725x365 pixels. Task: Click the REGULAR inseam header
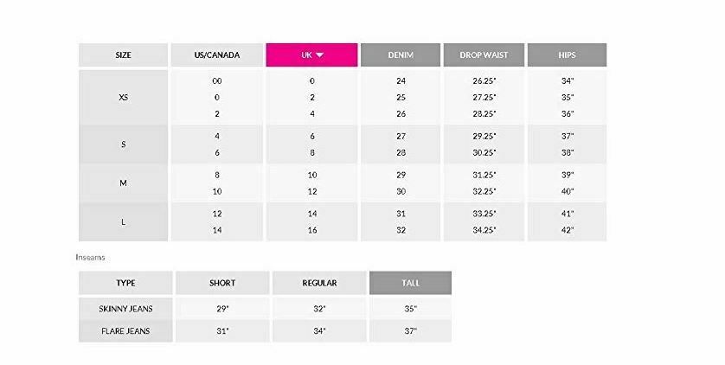pyautogui.click(x=319, y=283)
